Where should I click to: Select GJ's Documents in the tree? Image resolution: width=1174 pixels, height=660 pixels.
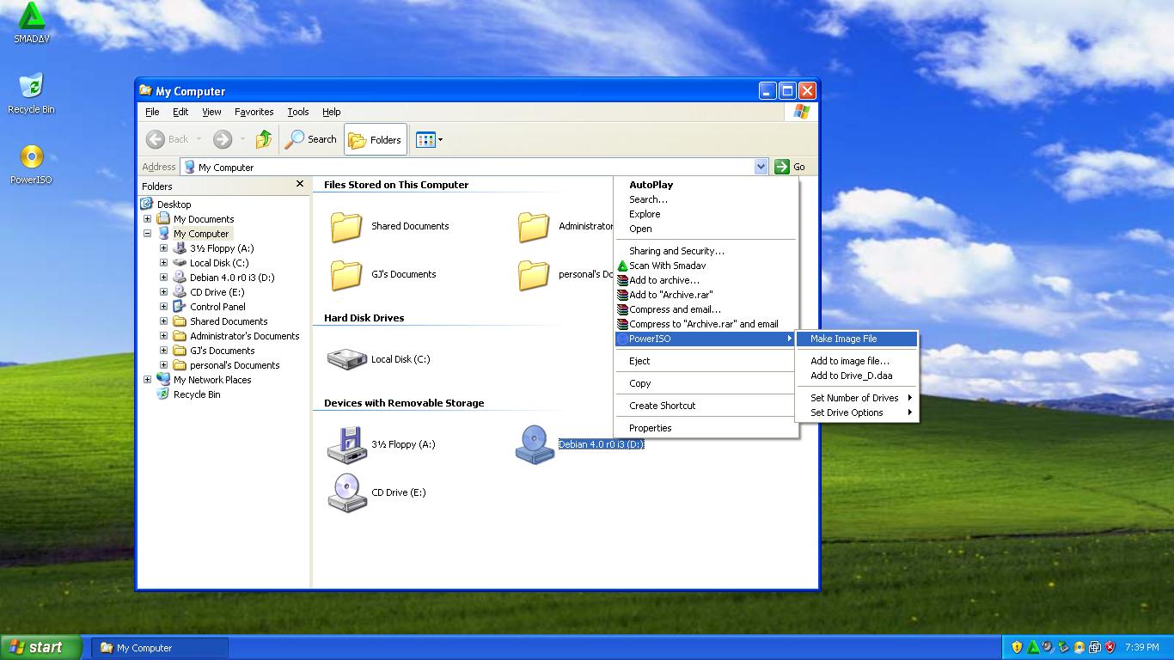click(222, 351)
